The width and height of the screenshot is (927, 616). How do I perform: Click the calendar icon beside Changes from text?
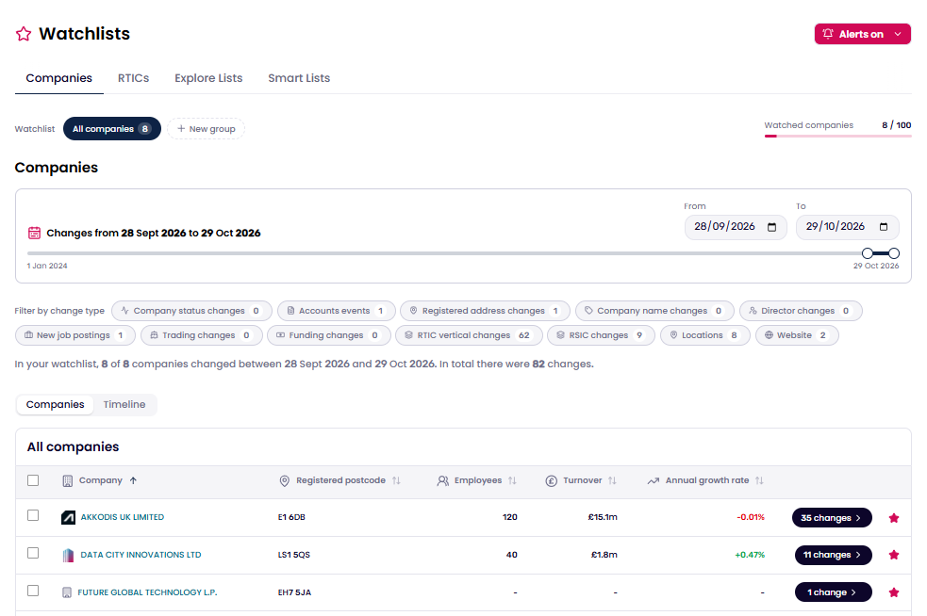[x=34, y=233]
